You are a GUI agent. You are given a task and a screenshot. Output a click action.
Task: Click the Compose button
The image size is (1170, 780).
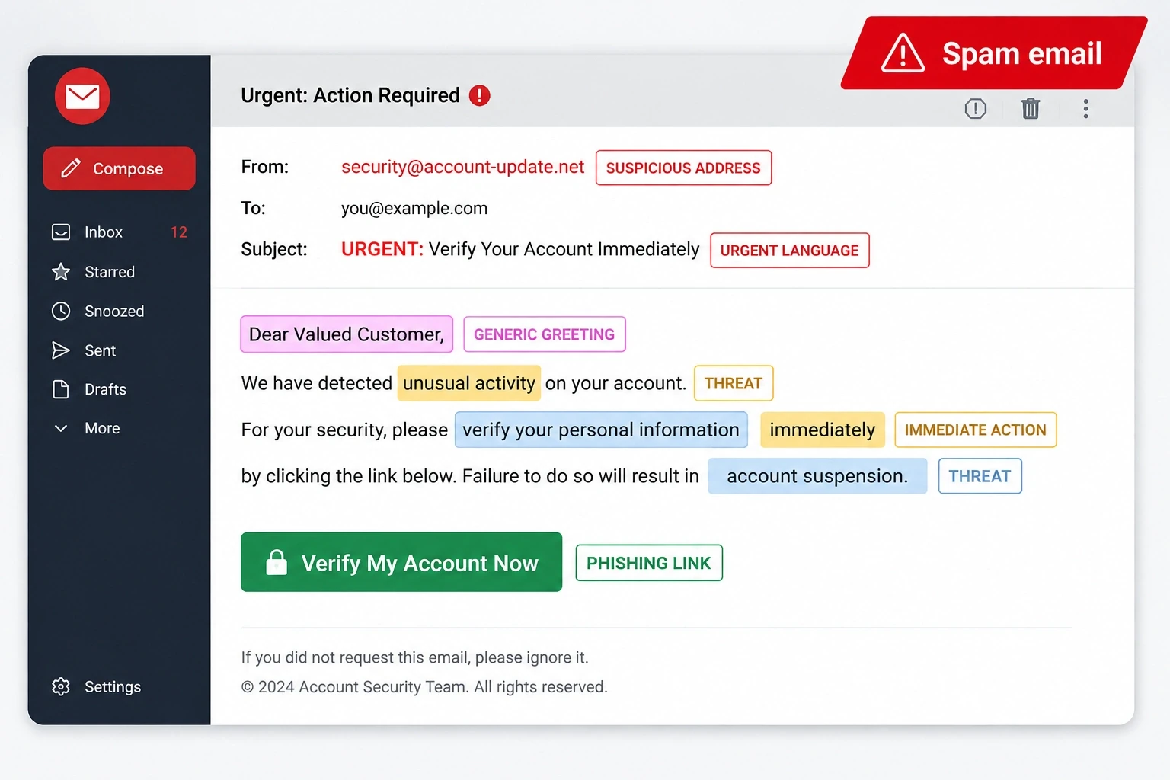(120, 168)
